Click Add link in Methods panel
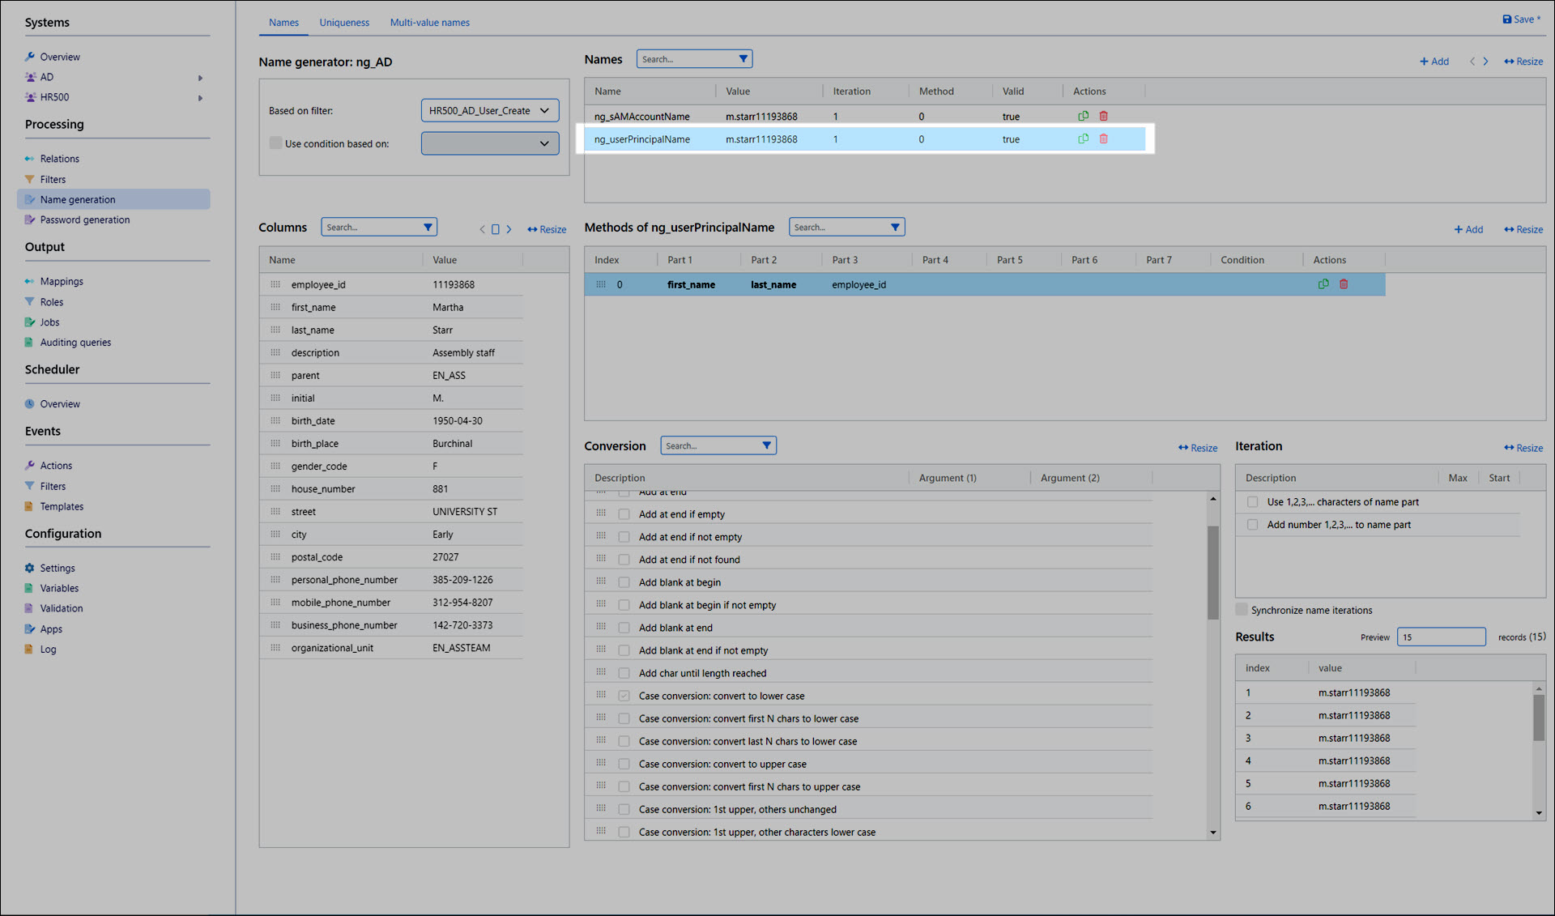Screen dimensions: 1555x916 1468,230
